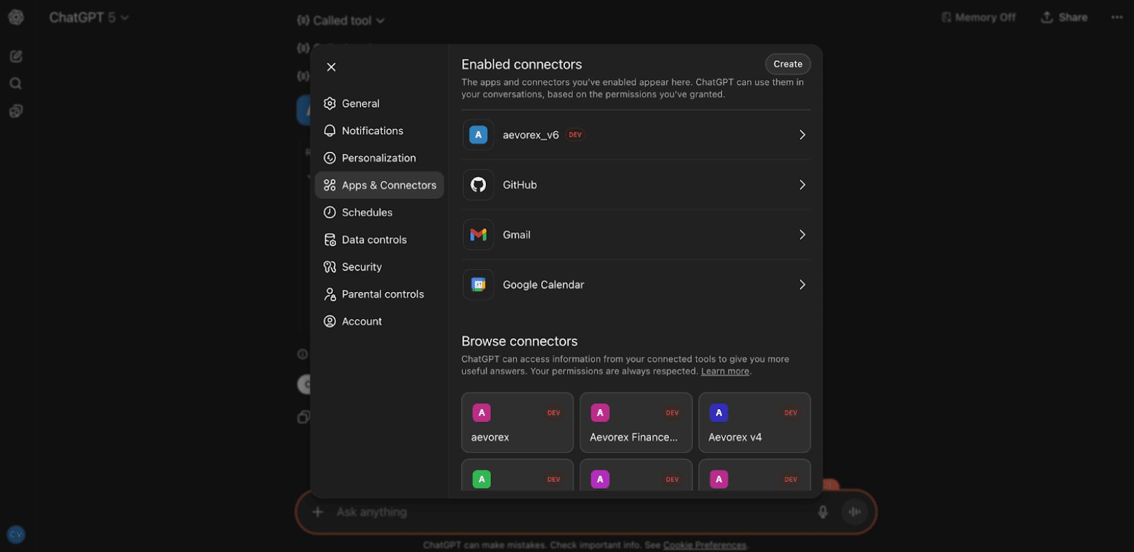This screenshot has height=552, width=1134.
Task: Click the plus attach icon
Action: [x=317, y=512]
